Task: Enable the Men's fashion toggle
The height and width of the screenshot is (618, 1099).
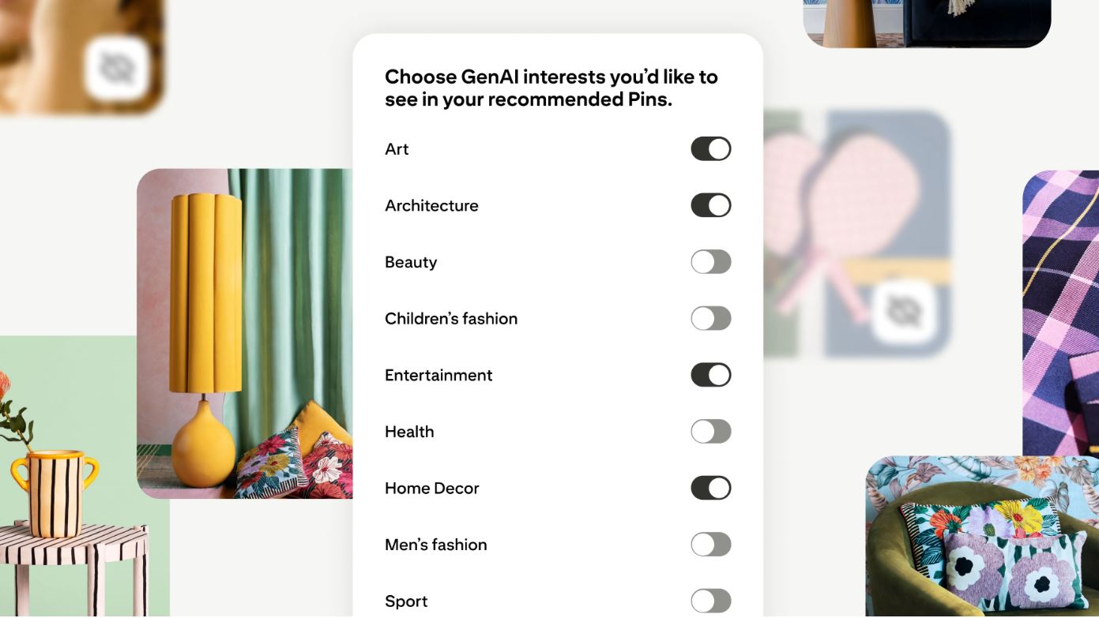Action: (710, 544)
